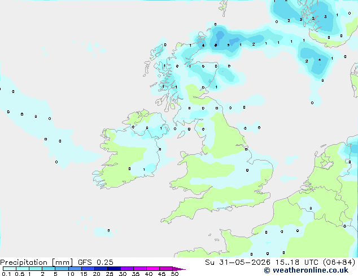The height and width of the screenshot is (276, 358).
Task: Click the lightest 0.1–0.5 mm legend swatch
Action: pos(10,269)
